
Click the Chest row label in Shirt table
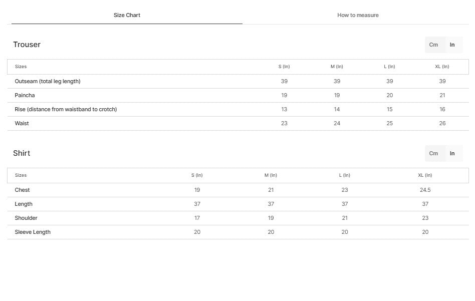point(22,190)
